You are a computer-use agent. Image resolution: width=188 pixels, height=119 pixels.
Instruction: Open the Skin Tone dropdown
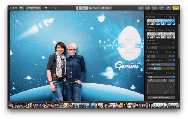coord(163,64)
